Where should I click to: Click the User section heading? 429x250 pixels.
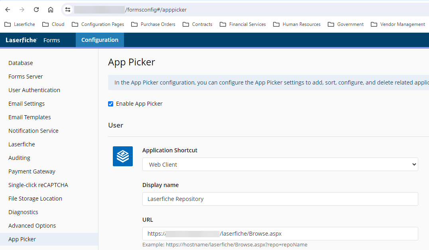tap(116, 125)
